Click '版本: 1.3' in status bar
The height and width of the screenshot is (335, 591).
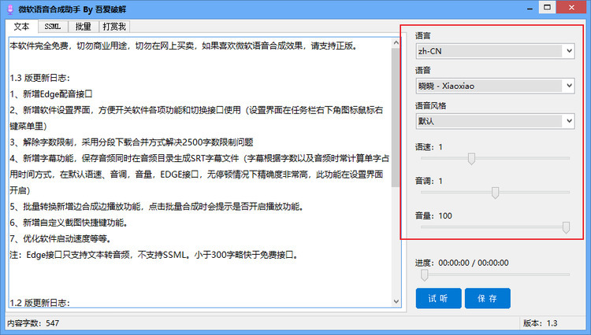point(541,323)
